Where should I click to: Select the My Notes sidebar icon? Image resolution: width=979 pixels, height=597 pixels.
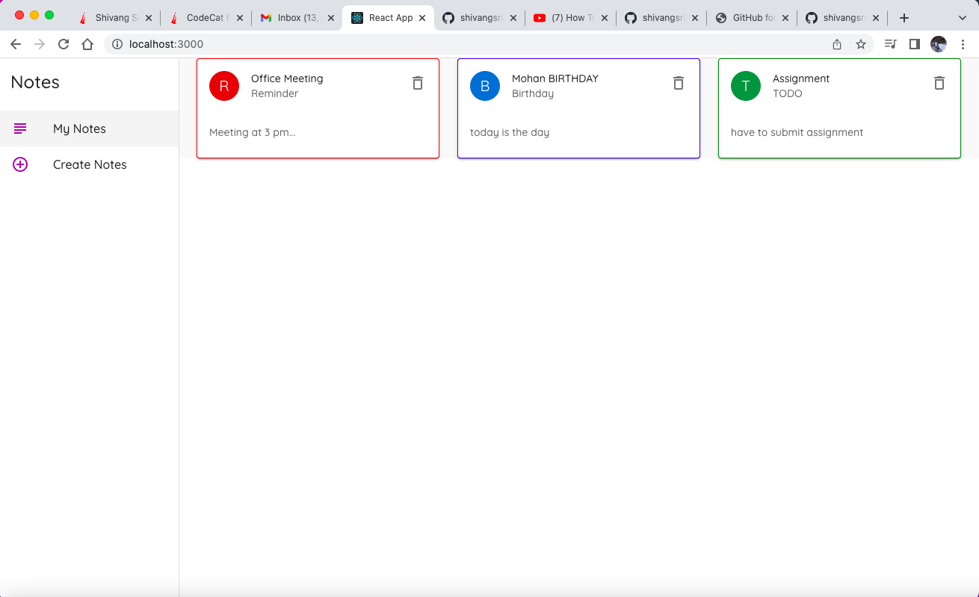click(x=20, y=128)
